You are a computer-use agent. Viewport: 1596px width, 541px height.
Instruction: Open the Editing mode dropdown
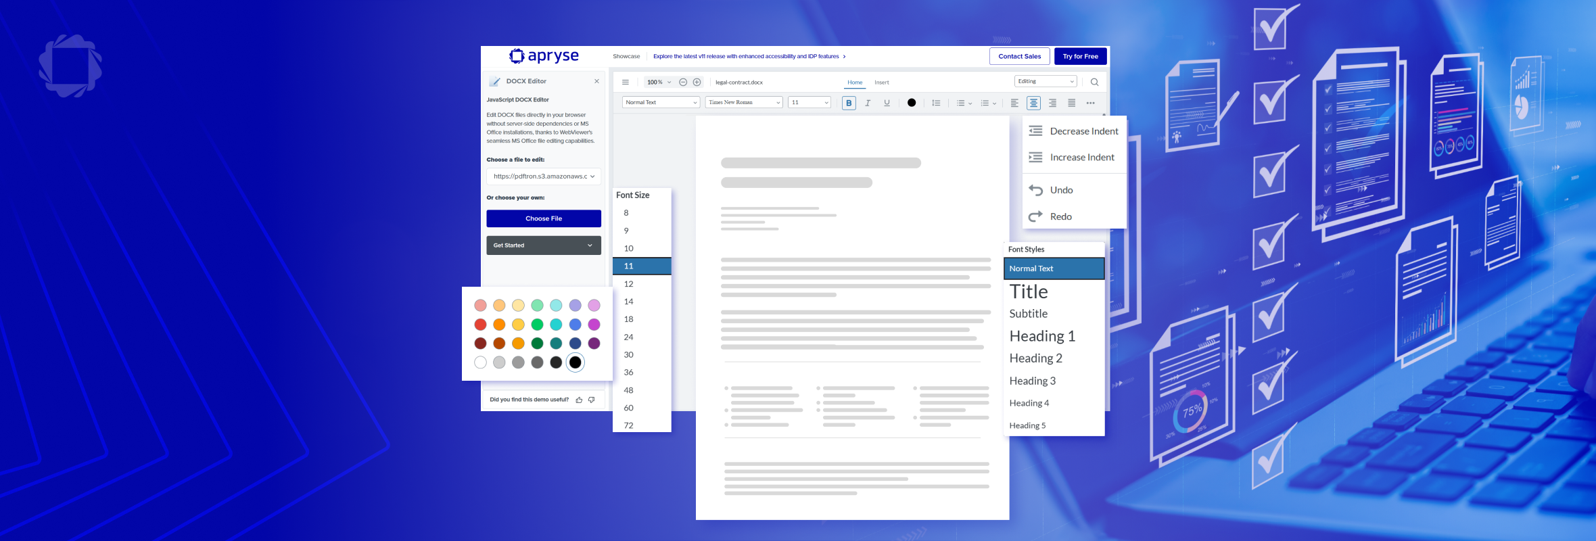tap(1046, 81)
